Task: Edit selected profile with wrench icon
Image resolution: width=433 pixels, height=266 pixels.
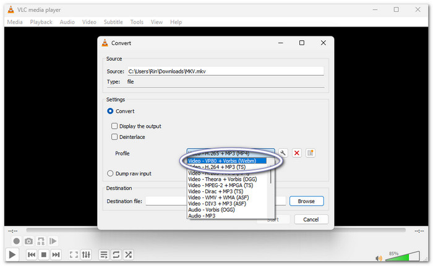Action: pyautogui.click(x=283, y=153)
